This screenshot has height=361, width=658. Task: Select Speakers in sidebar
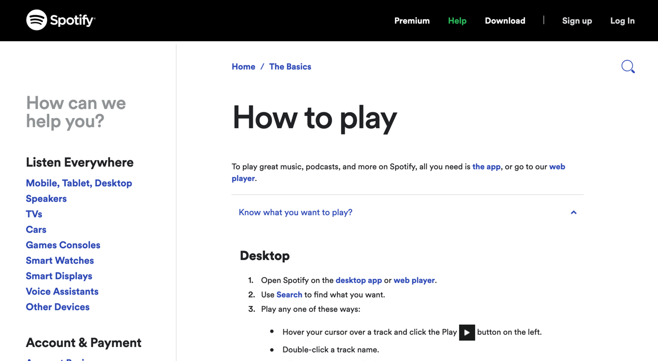point(46,199)
